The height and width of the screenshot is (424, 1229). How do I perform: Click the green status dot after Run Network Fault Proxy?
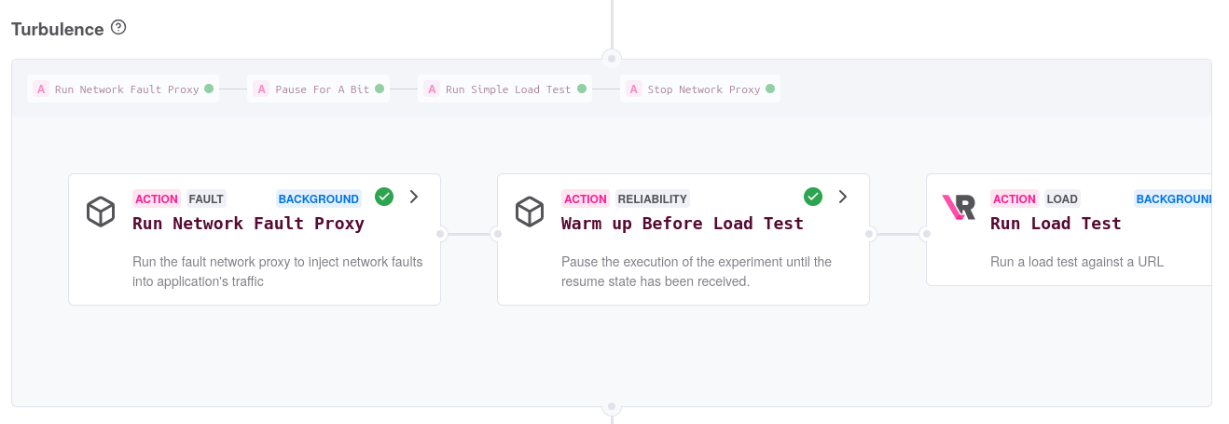(209, 89)
